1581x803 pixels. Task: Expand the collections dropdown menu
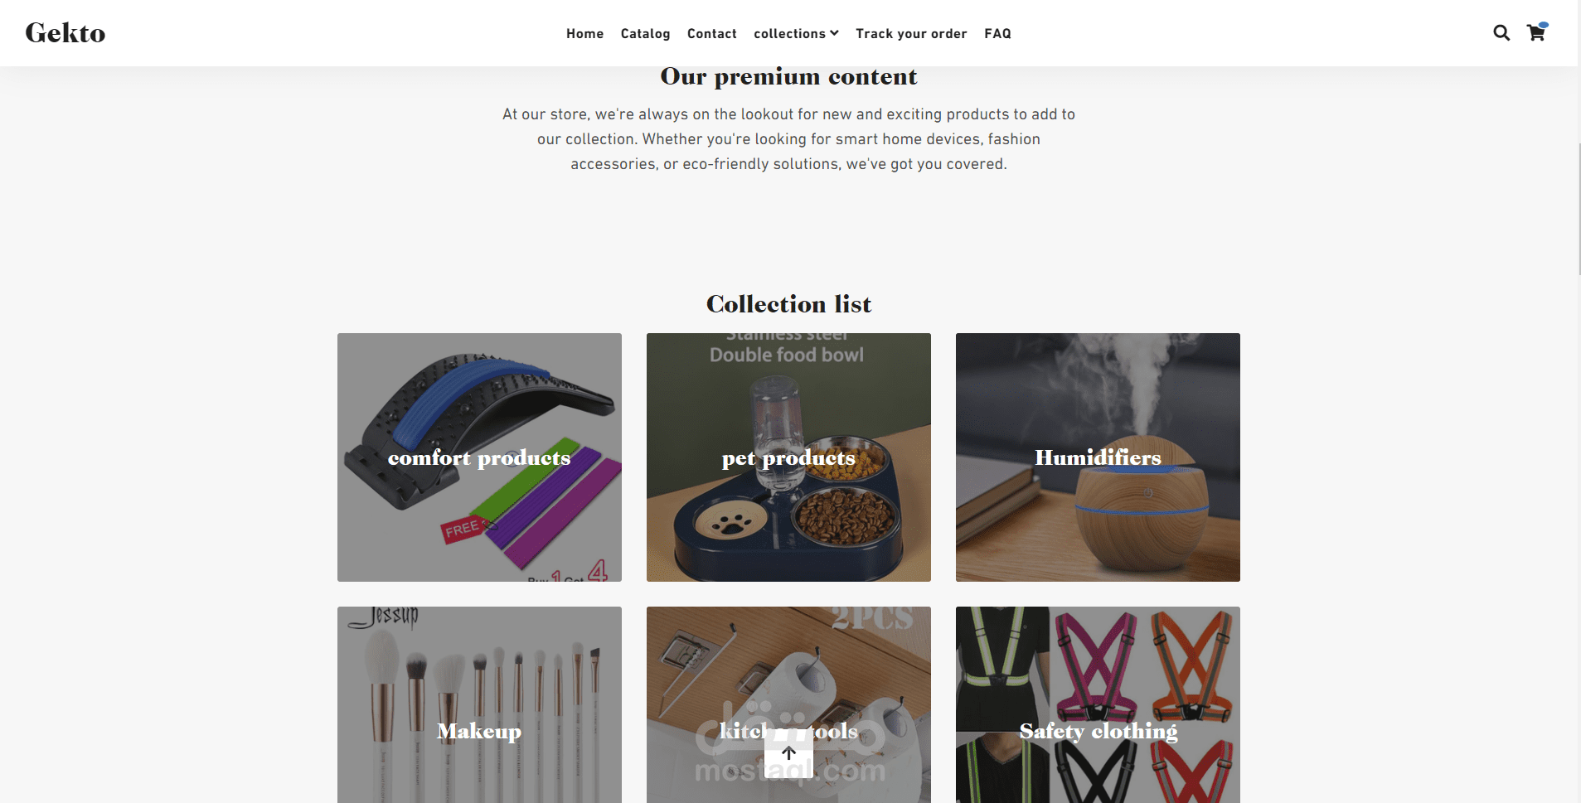tap(796, 33)
